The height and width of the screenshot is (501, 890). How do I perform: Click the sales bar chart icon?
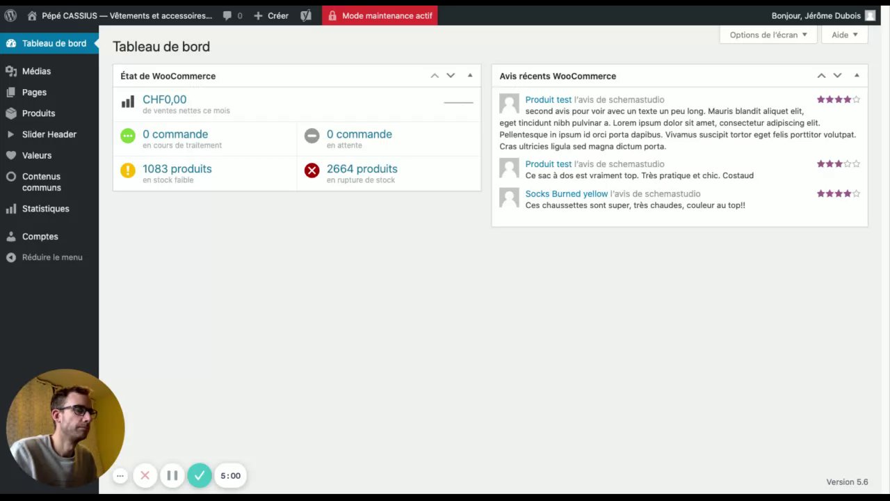(128, 102)
